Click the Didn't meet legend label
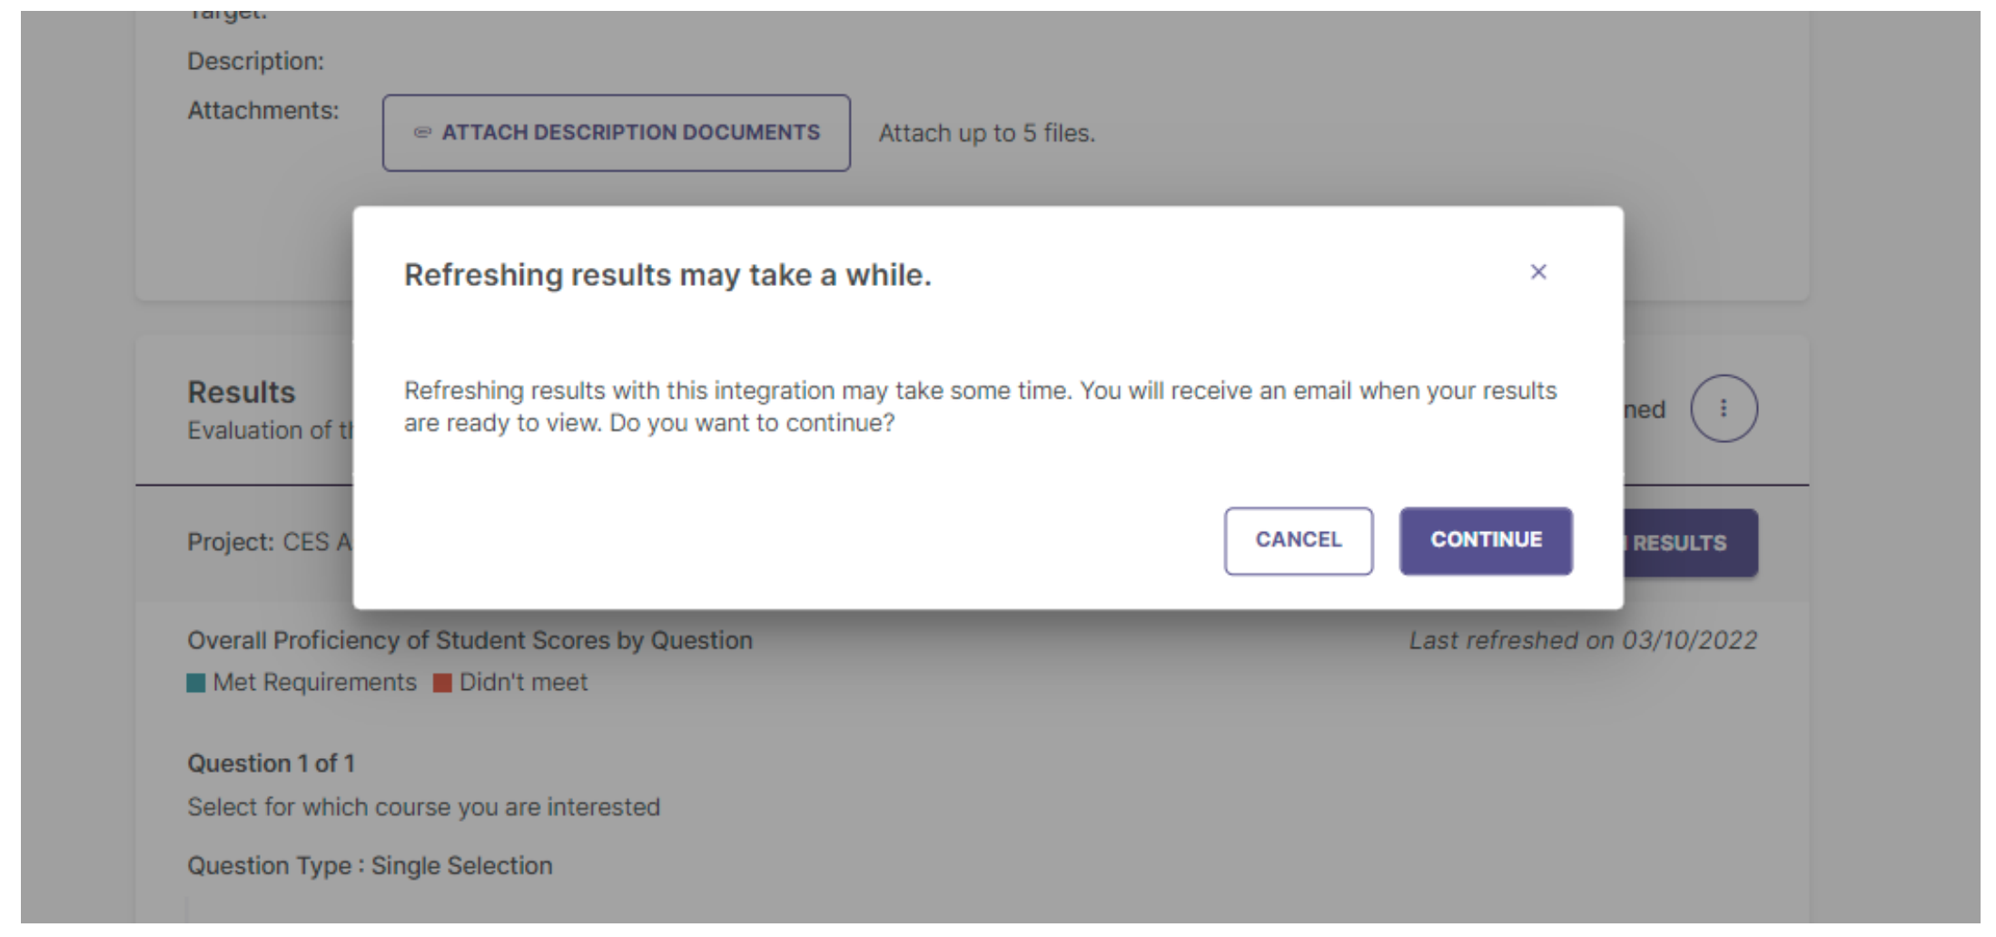 pyautogui.click(x=523, y=682)
